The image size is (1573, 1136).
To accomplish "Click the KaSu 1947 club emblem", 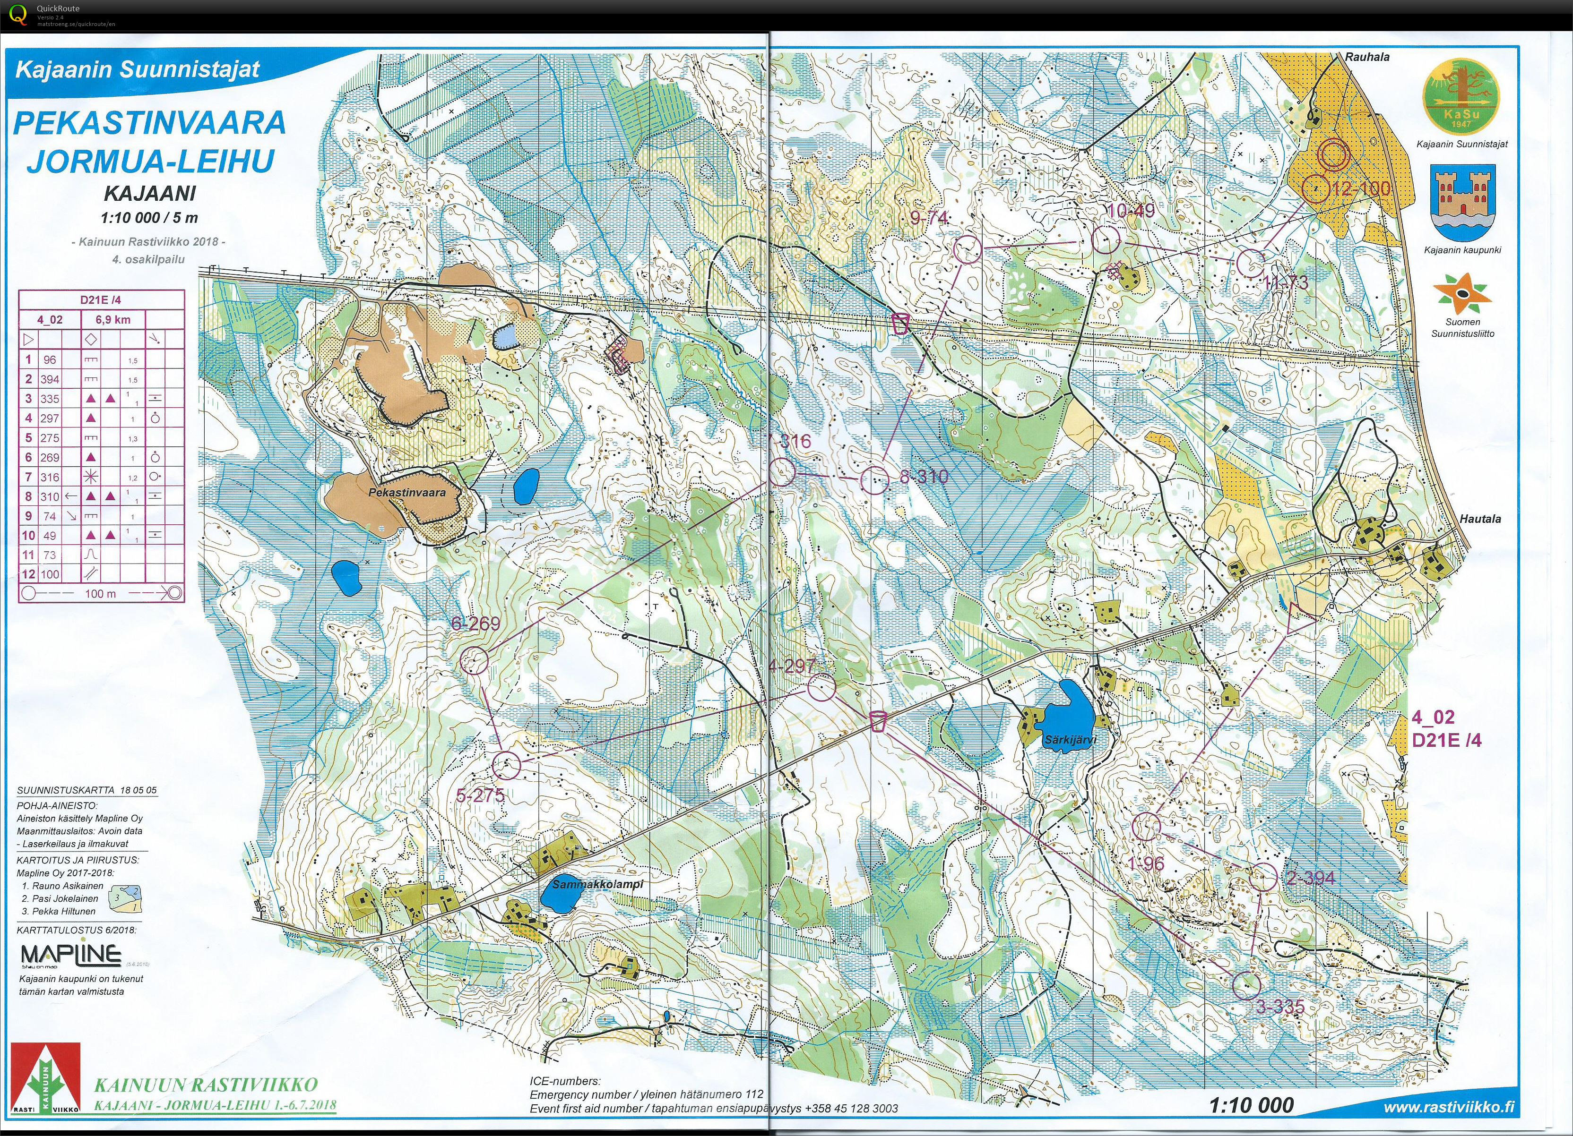I will pyautogui.click(x=1461, y=98).
